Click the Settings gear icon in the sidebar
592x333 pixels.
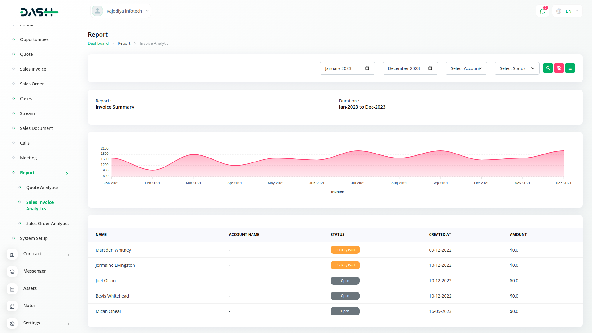pyautogui.click(x=12, y=323)
